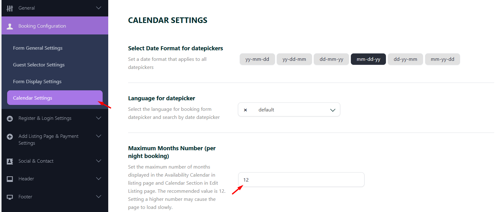Click the General sliders icon in sidebar
The width and height of the screenshot is (497, 212).
[x=10, y=8]
